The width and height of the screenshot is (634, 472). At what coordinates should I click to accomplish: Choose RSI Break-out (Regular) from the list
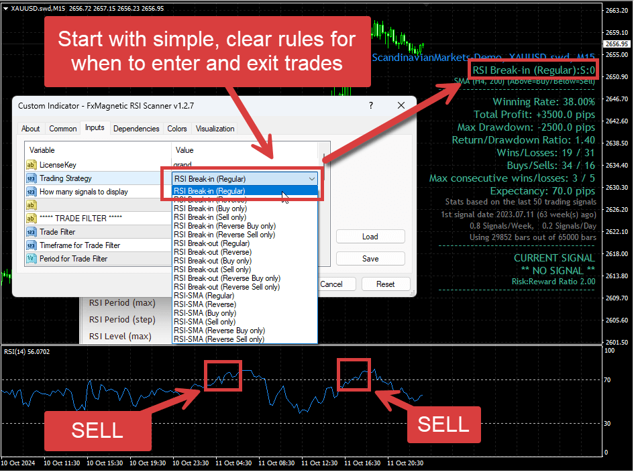pyautogui.click(x=211, y=243)
